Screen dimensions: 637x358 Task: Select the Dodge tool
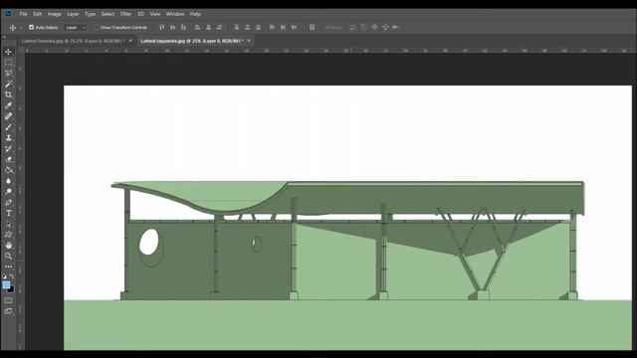[8, 192]
